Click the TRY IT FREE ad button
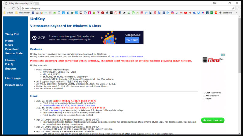 tap(132, 40)
